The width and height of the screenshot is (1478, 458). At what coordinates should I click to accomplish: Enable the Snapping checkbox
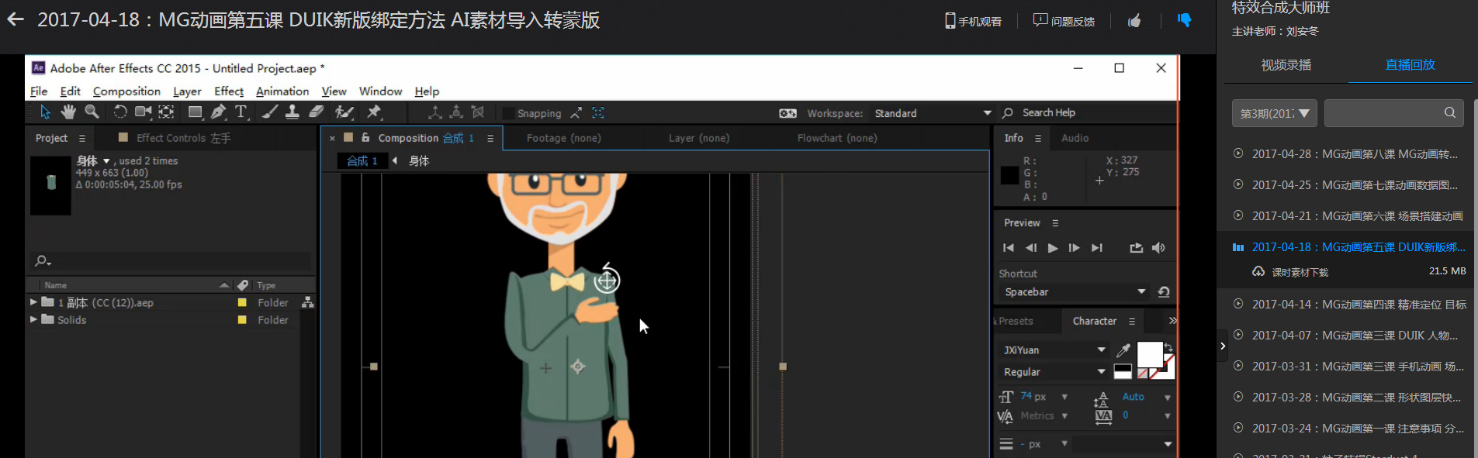pos(509,113)
